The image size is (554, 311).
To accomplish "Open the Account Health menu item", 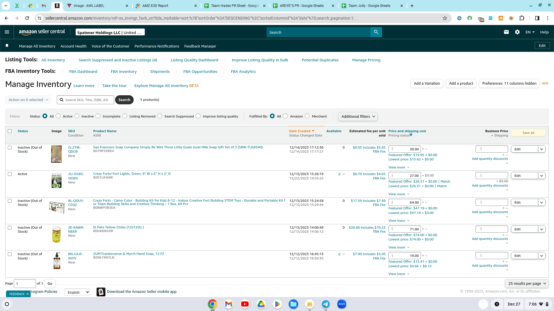I will click(x=74, y=46).
